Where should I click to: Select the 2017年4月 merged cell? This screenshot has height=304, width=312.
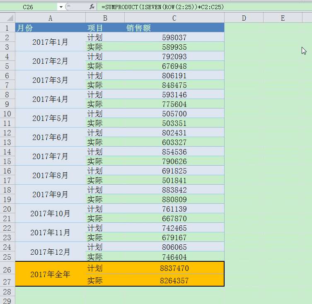(x=50, y=99)
